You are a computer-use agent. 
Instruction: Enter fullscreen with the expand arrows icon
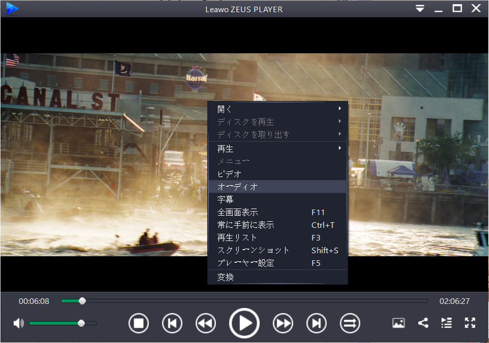(x=470, y=323)
